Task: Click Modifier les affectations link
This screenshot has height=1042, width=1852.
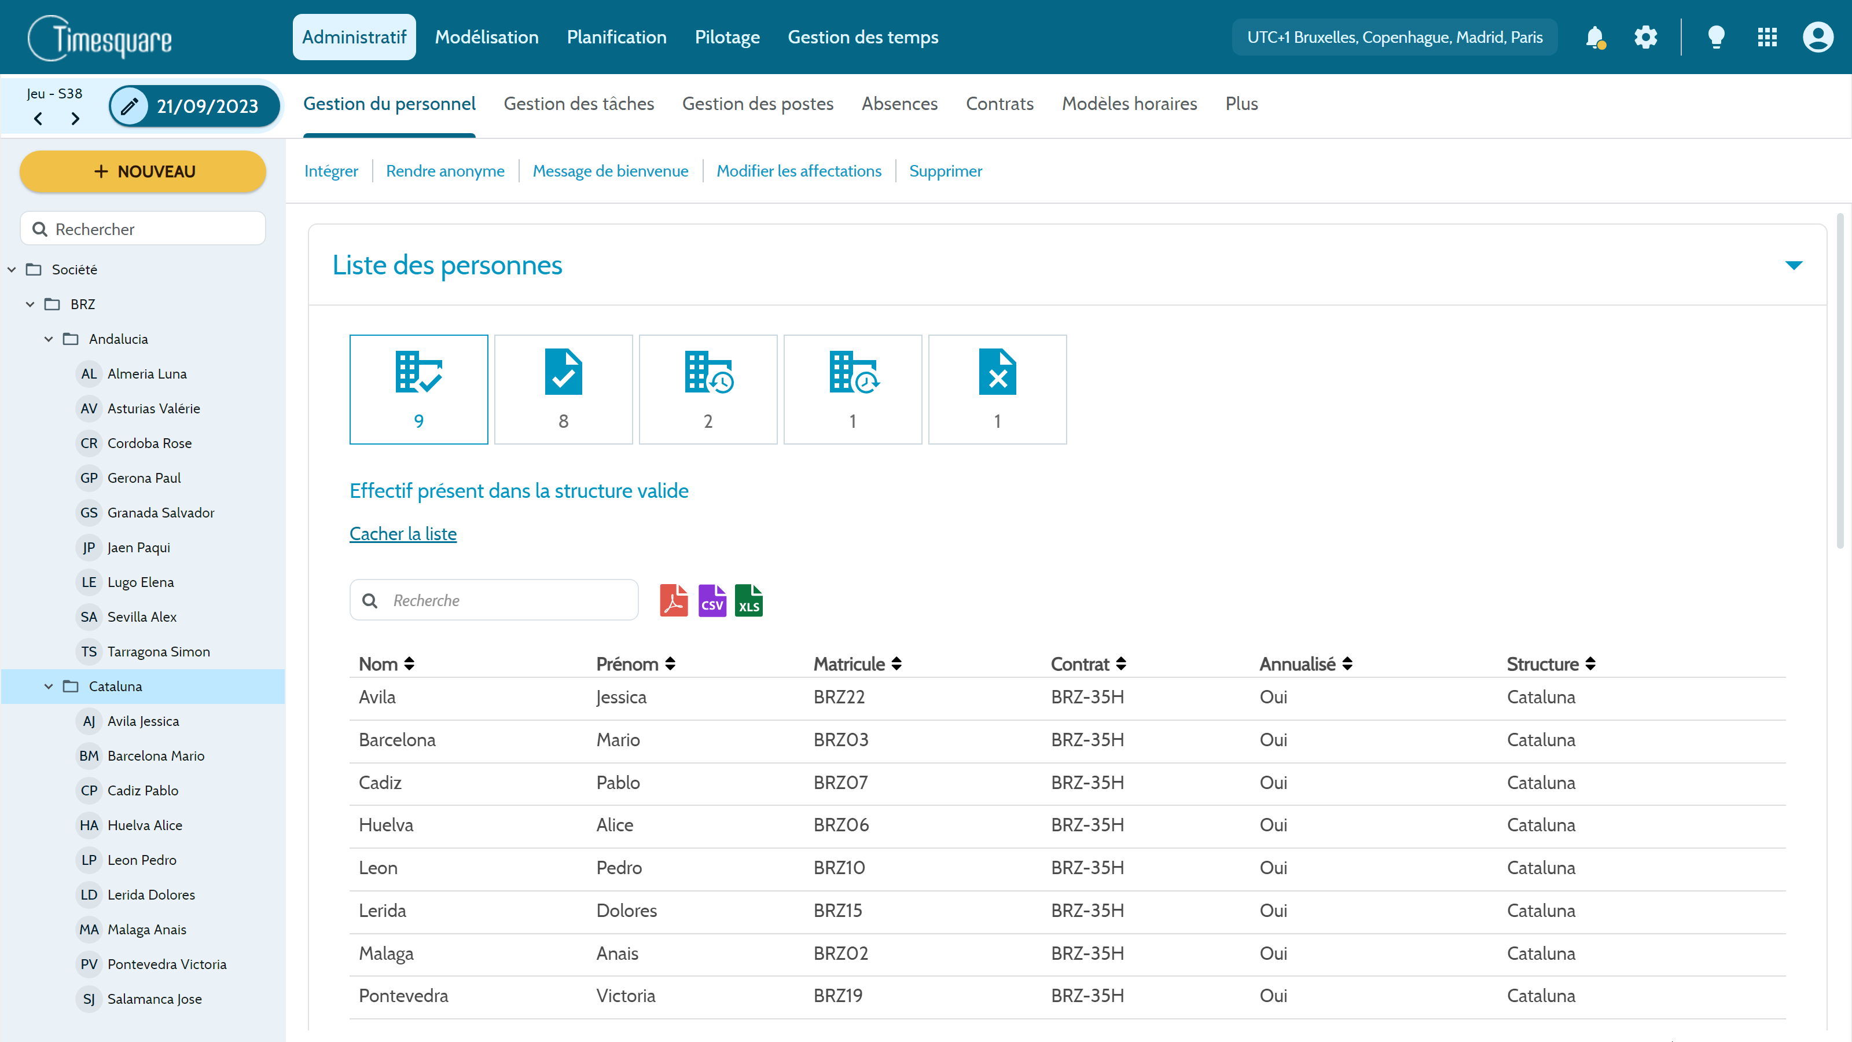Action: coord(799,171)
